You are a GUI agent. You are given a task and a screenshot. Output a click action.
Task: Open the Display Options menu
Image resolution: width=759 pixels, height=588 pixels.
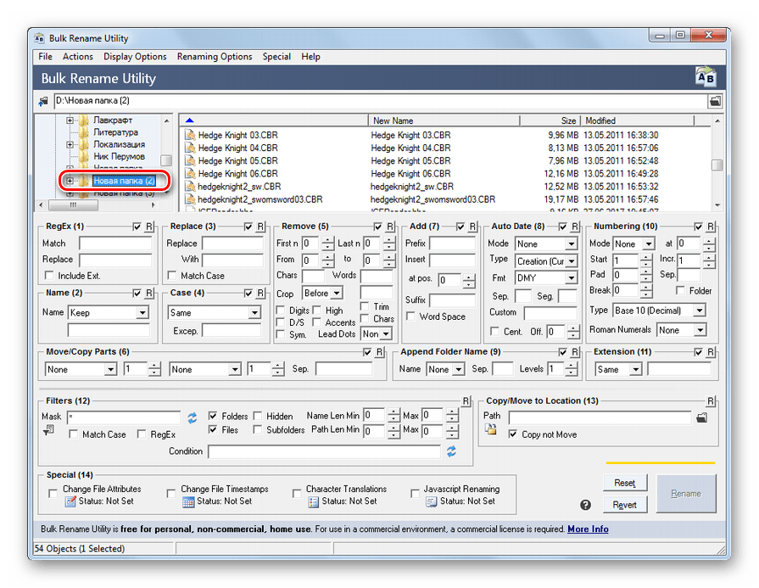click(135, 57)
